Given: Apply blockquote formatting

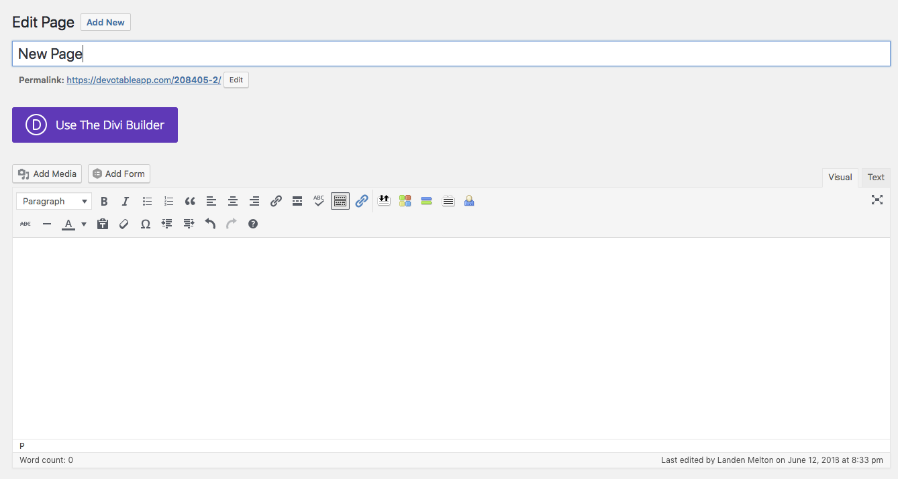Looking at the screenshot, I should pyautogui.click(x=190, y=201).
